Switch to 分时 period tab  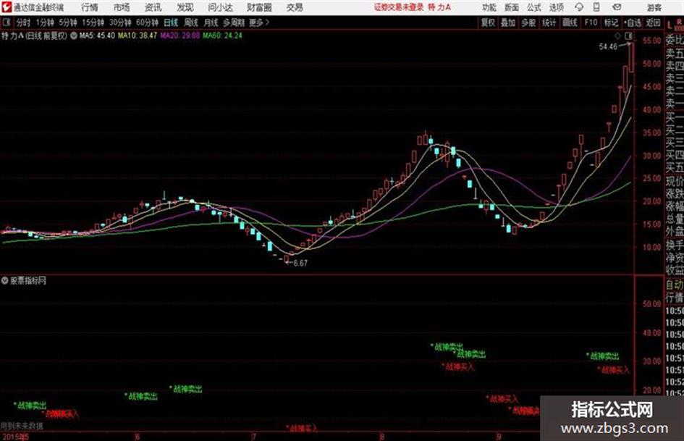(x=23, y=22)
